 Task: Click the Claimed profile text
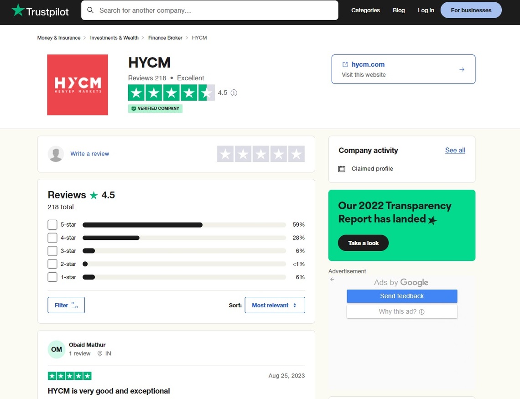tap(372, 169)
